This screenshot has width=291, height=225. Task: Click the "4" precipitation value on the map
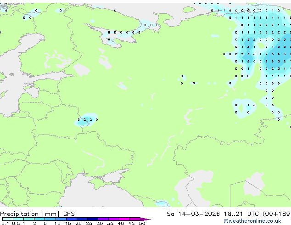point(279,54)
